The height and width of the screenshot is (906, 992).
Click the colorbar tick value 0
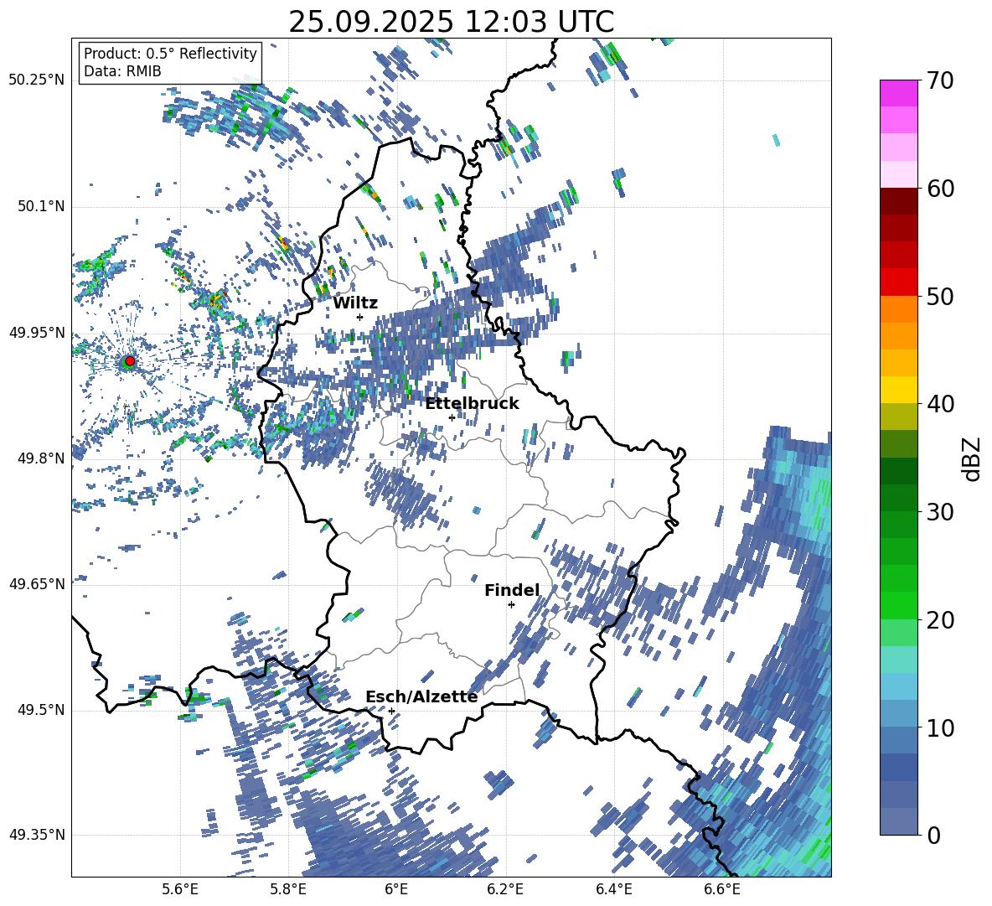934,835
